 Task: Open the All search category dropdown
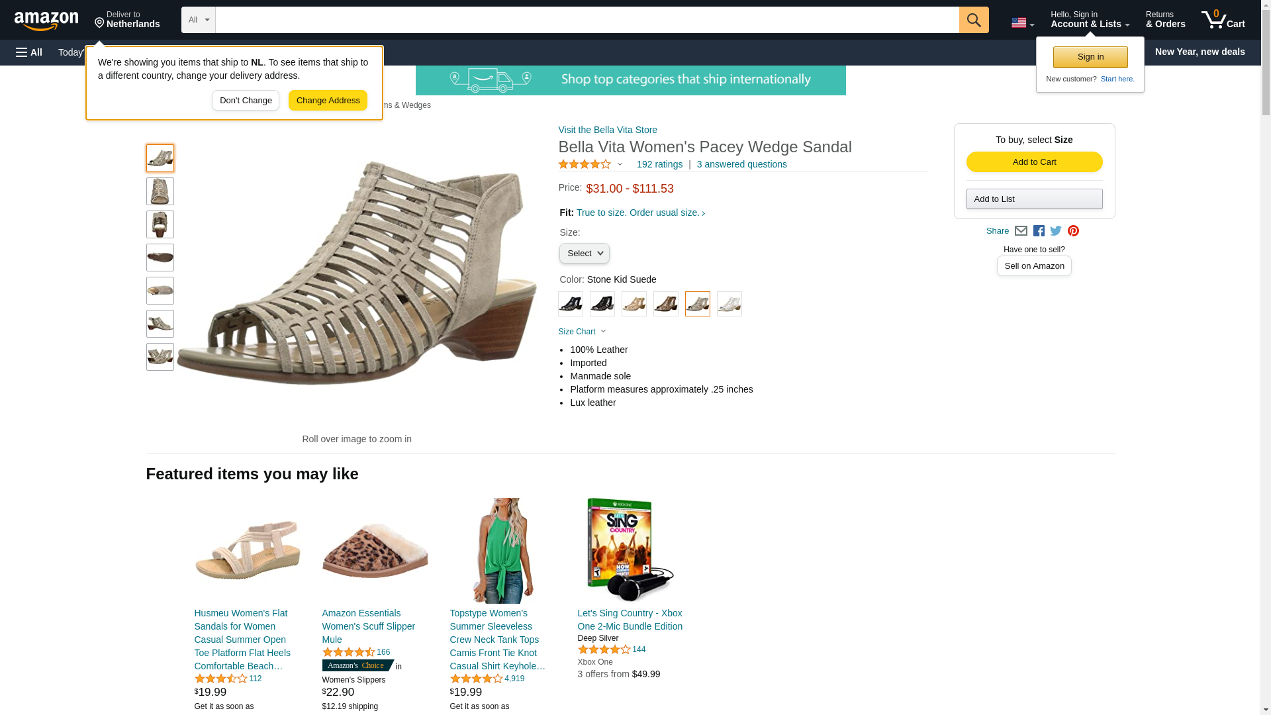[x=199, y=20]
